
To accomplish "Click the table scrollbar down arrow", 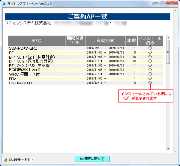I will (168, 149).
